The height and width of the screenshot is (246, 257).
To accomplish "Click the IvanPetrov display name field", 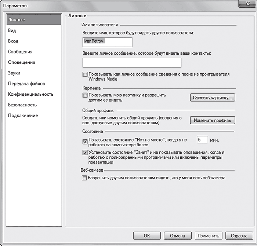I will pos(107,42).
